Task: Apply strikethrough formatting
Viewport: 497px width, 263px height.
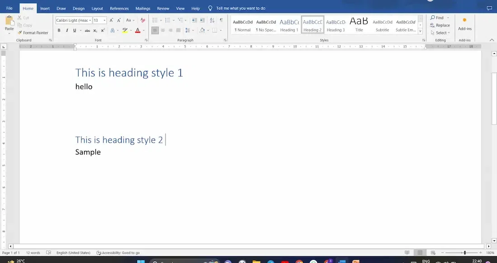Action: point(87,30)
